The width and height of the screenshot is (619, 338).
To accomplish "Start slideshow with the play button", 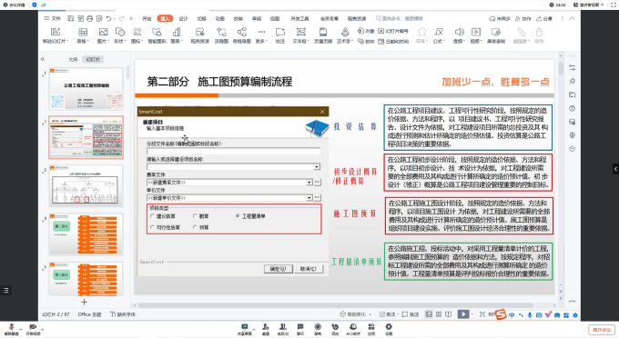I will [x=463, y=314].
